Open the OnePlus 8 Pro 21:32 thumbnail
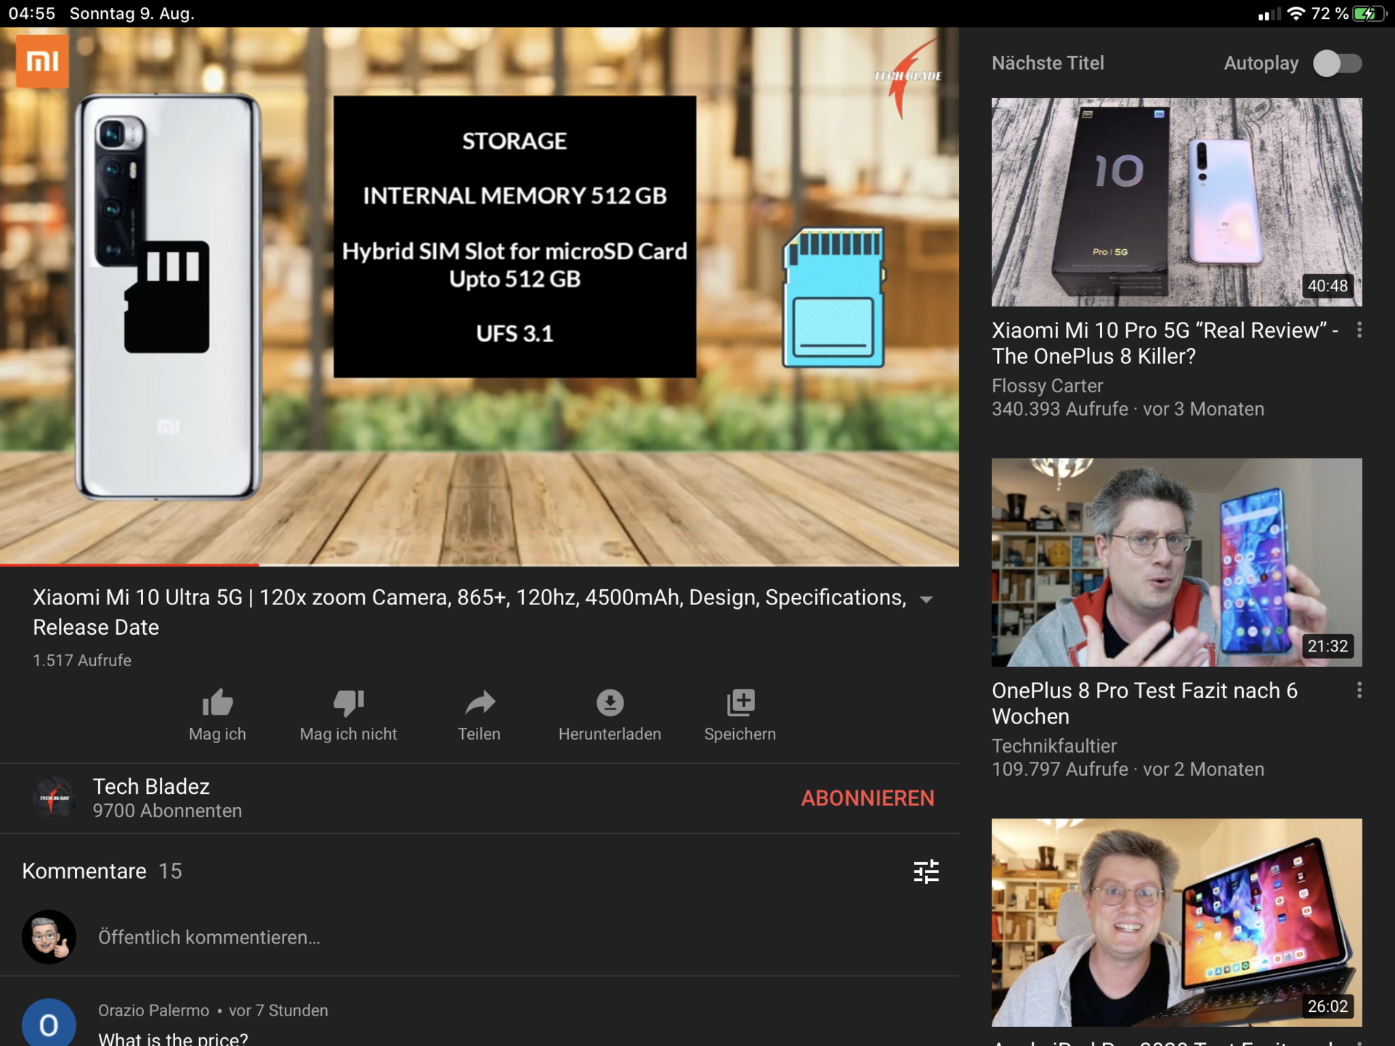 tap(1176, 562)
